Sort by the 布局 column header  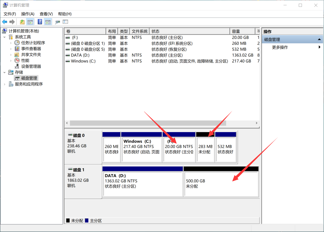coord(112,31)
